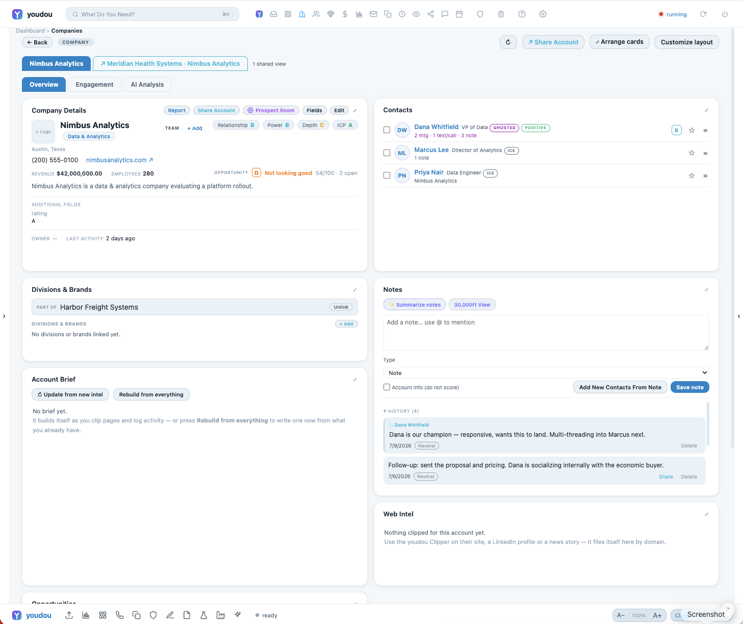Collapse the HISTORY (4) section
Viewport: 743px width, 624px height.
[x=401, y=411]
